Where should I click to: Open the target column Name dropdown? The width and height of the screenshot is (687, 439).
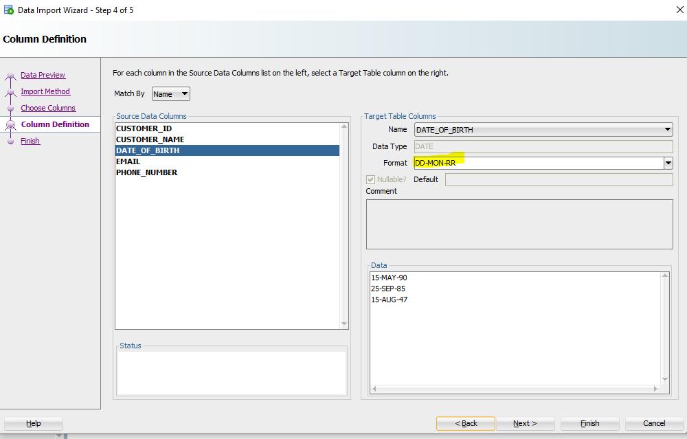(x=543, y=130)
